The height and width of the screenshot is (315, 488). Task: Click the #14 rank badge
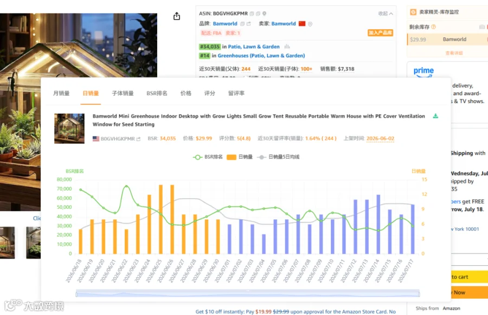click(204, 56)
